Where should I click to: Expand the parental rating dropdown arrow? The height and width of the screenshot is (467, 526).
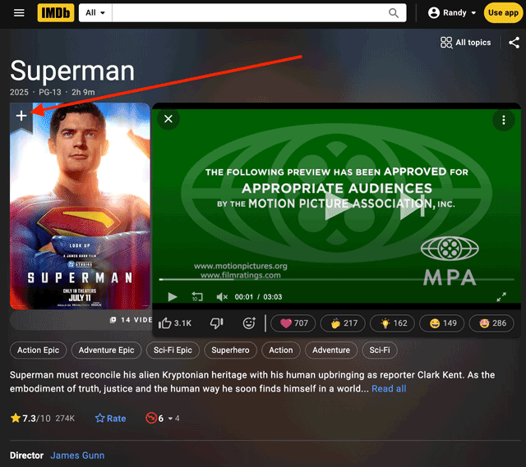[170, 419]
